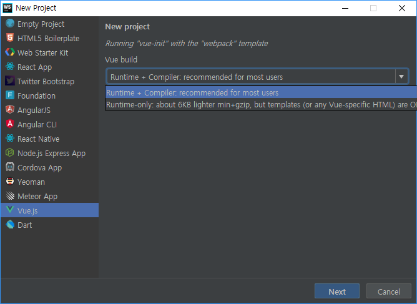Pick Angular CLI label

pyautogui.click(x=37, y=125)
